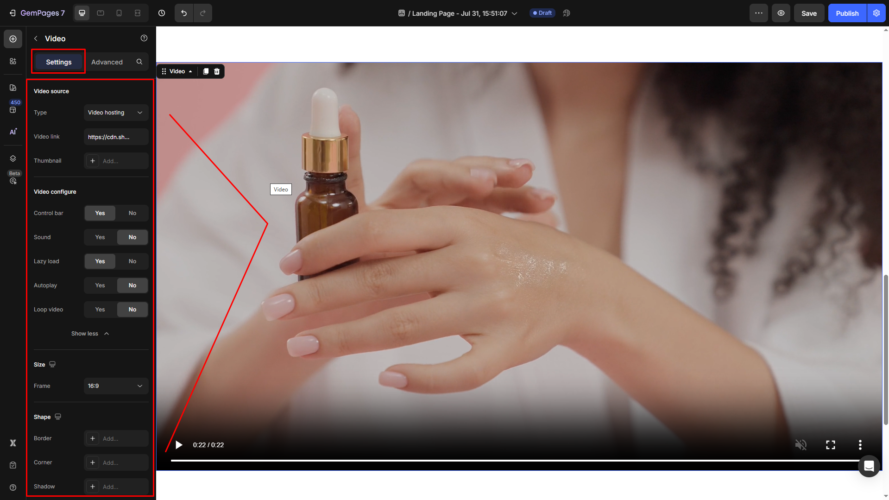Collapse options with Show less
The image size is (889, 500).
[90, 334]
